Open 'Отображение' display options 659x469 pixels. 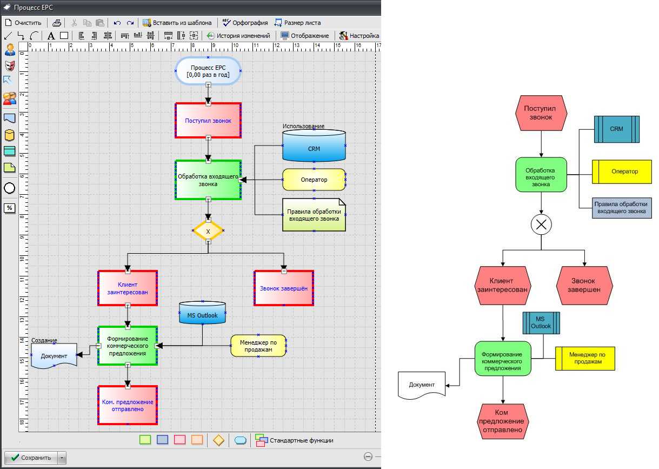pyautogui.click(x=304, y=36)
